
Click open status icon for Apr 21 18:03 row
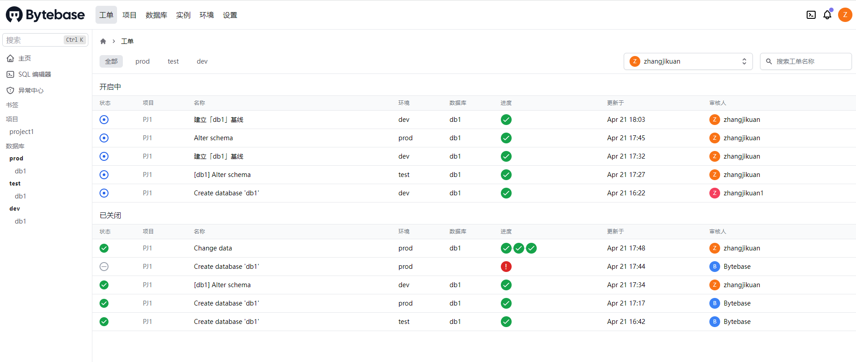(x=104, y=120)
